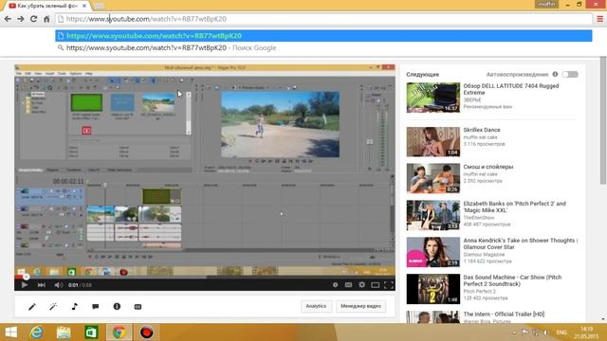Click the info icon beside Автовоспроизведение

tap(555, 74)
